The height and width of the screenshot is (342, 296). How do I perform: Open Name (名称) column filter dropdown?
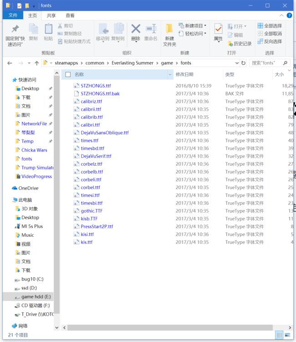[x=170, y=75]
